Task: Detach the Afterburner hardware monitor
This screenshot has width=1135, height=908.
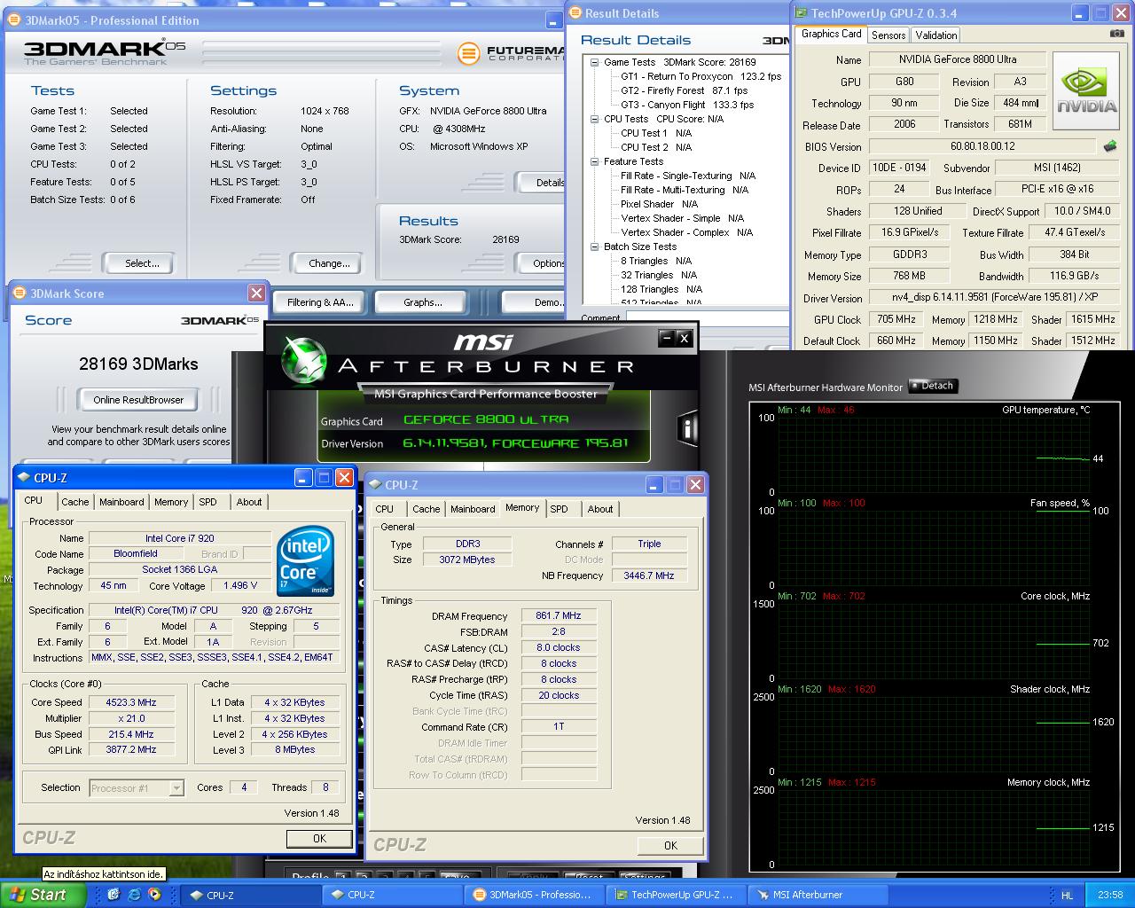Action: [x=932, y=386]
